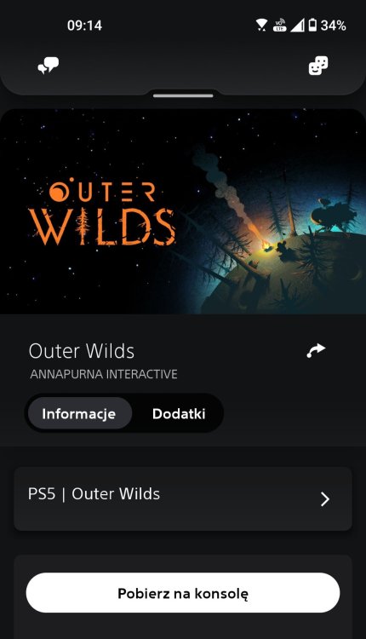Tap the spaceship silhouette in banner art
This screenshot has width=366, height=639.
point(334,213)
